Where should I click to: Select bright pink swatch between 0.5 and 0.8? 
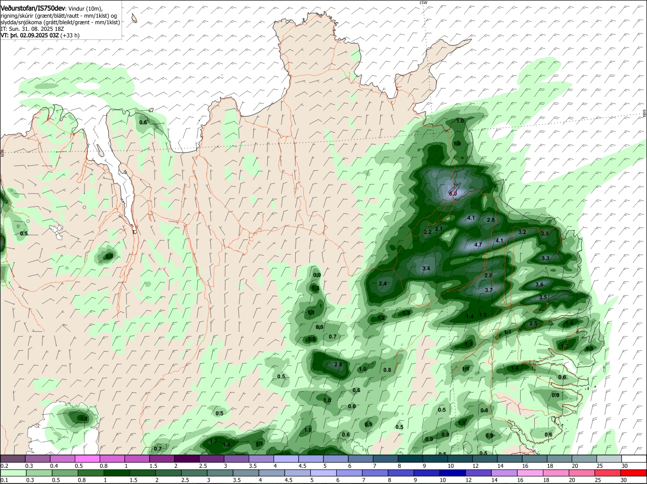coord(87,459)
